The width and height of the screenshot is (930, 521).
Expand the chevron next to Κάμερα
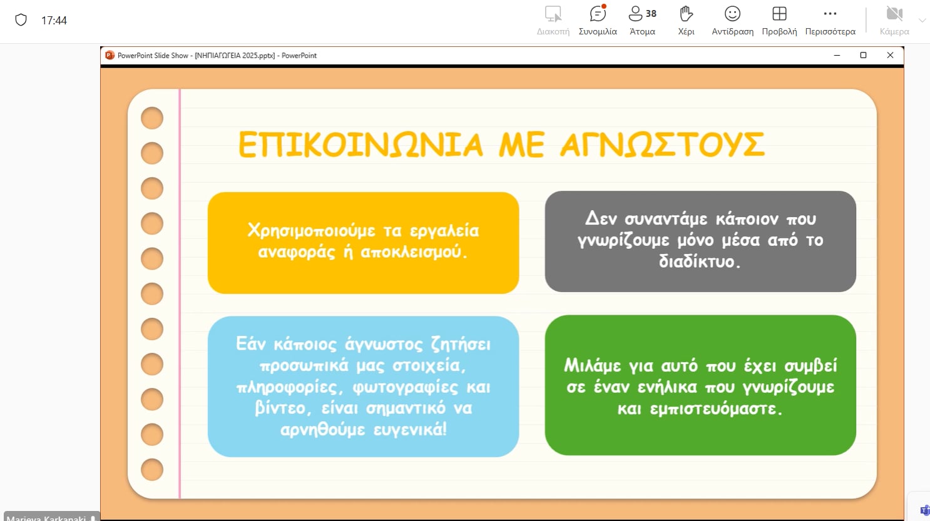pyautogui.click(x=922, y=21)
